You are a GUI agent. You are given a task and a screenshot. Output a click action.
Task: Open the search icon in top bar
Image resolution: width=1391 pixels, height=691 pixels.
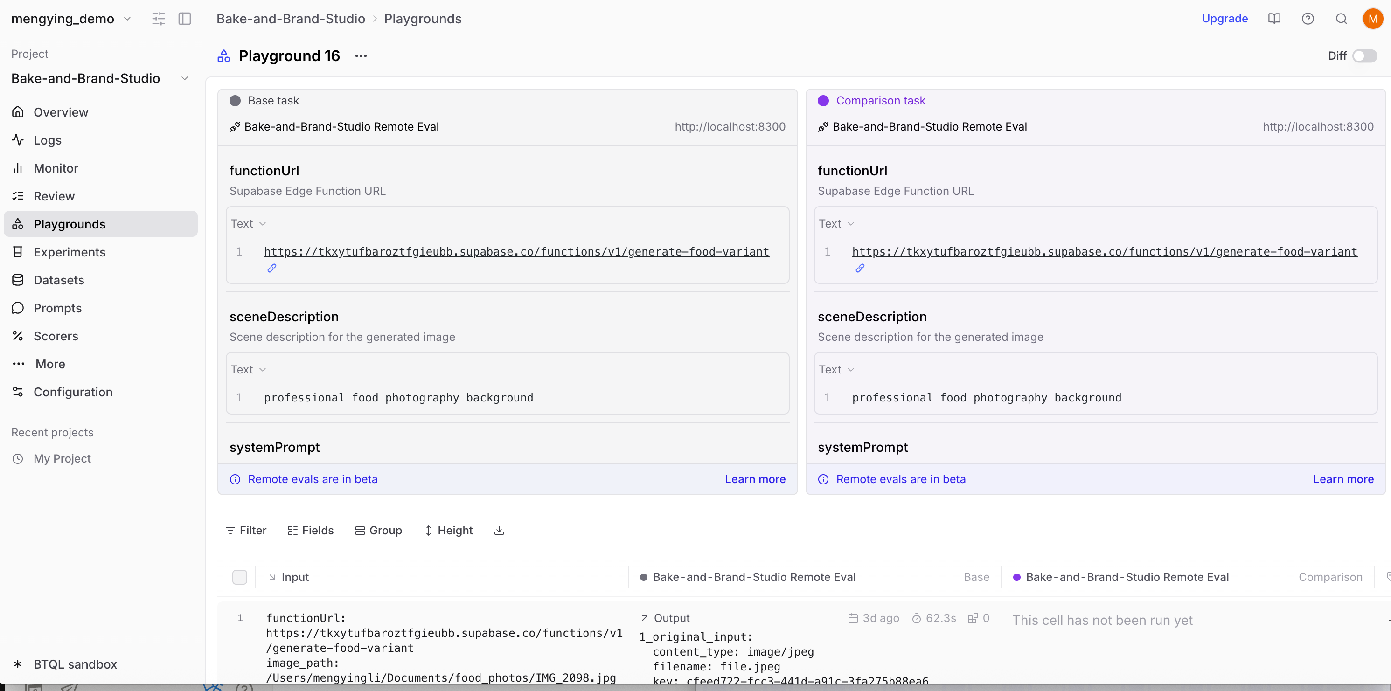pyautogui.click(x=1342, y=18)
